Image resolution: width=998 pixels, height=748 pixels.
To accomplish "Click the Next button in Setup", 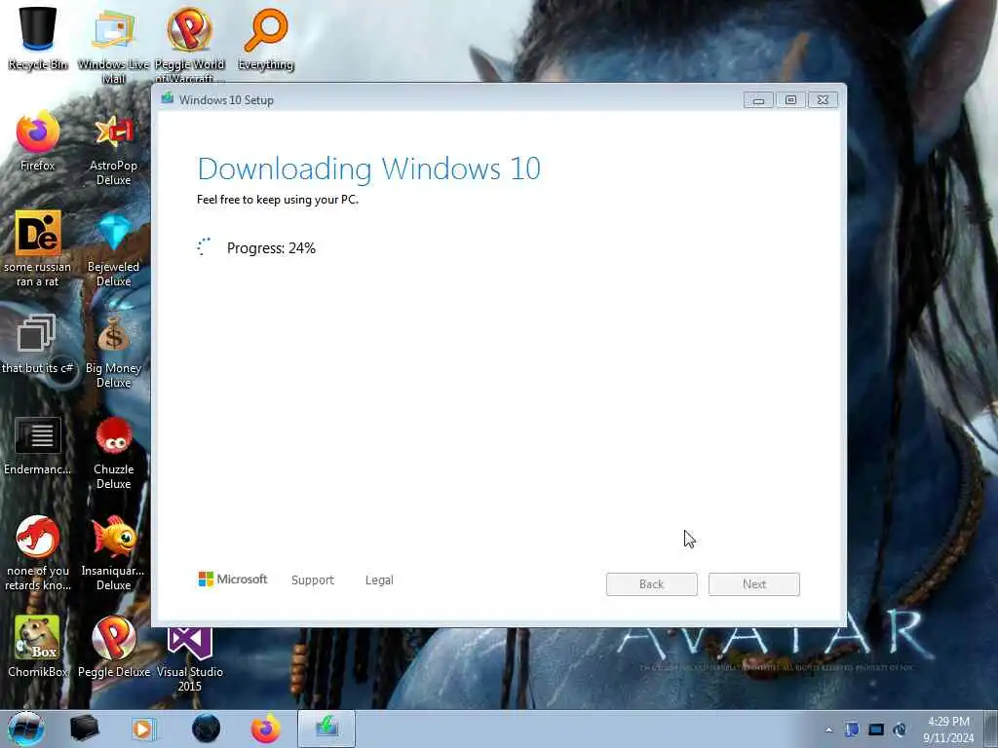I will tap(754, 584).
